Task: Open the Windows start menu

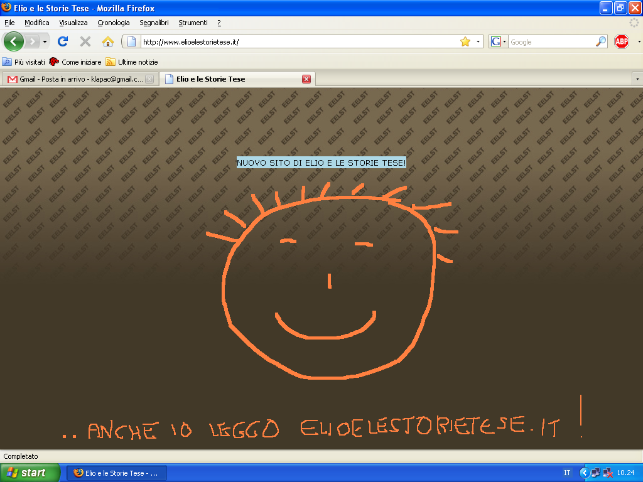Action: 30,473
